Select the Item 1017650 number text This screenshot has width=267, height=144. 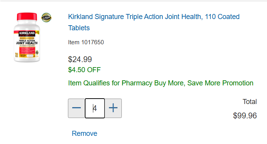click(86, 42)
